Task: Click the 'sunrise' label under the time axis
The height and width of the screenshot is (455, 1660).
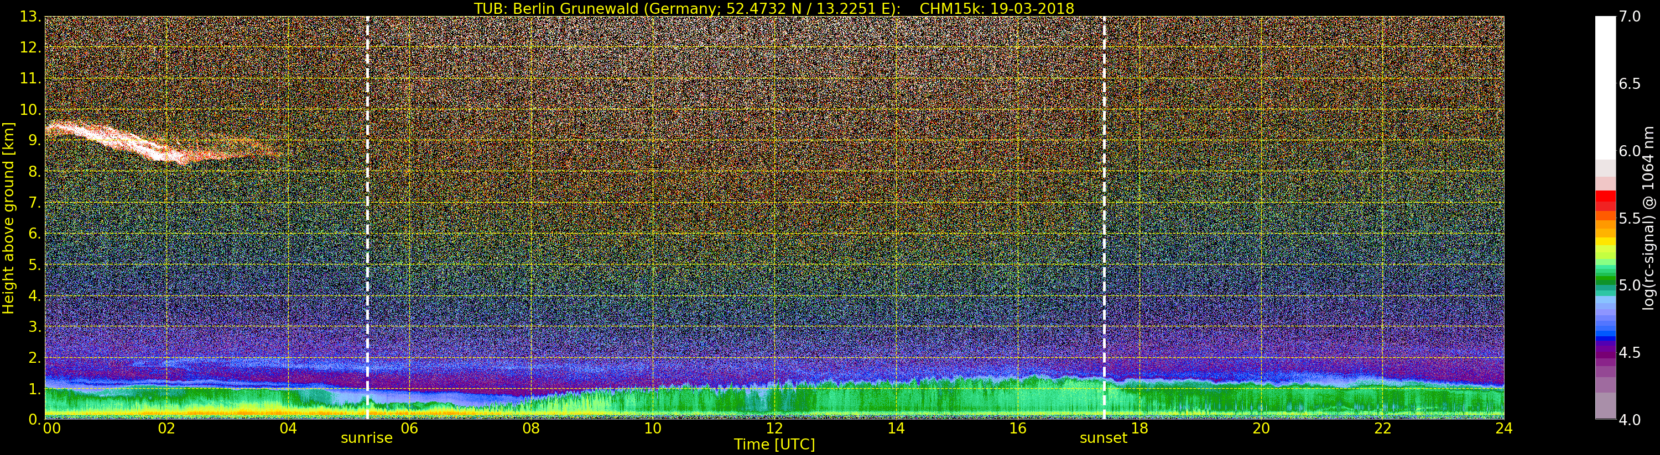Action: click(x=367, y=438)
